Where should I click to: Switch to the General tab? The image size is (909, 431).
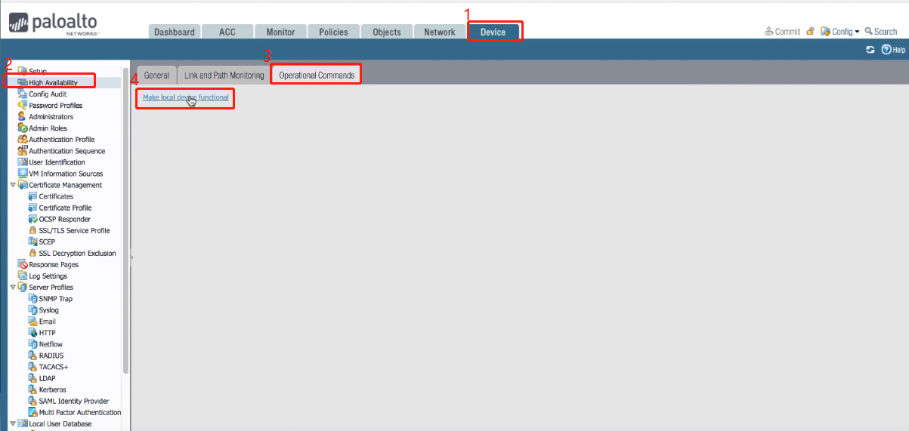coord(156,75)
